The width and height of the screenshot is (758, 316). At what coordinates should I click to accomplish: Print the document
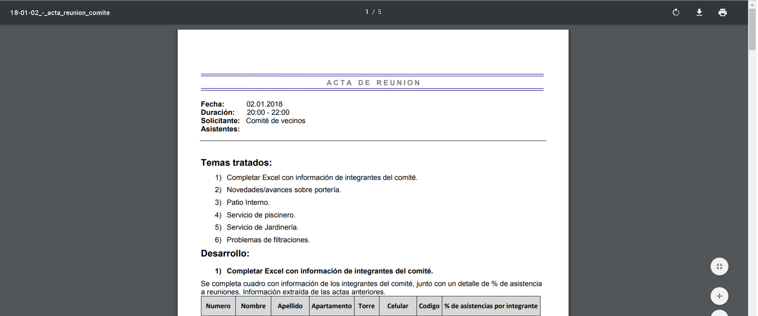click(722, 12)
